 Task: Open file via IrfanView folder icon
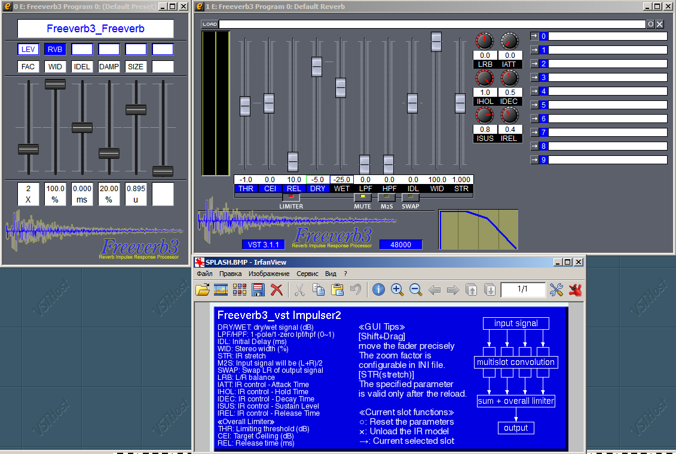click(x=203, y=290)
